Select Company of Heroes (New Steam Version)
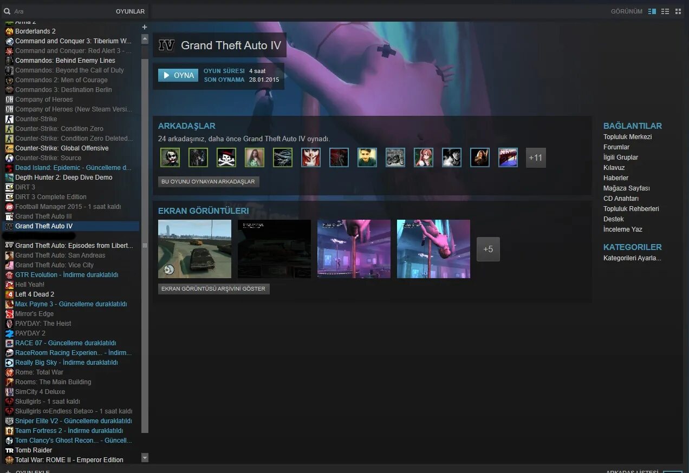Screen dimensions: 689x473 click(x=73, y=109)
